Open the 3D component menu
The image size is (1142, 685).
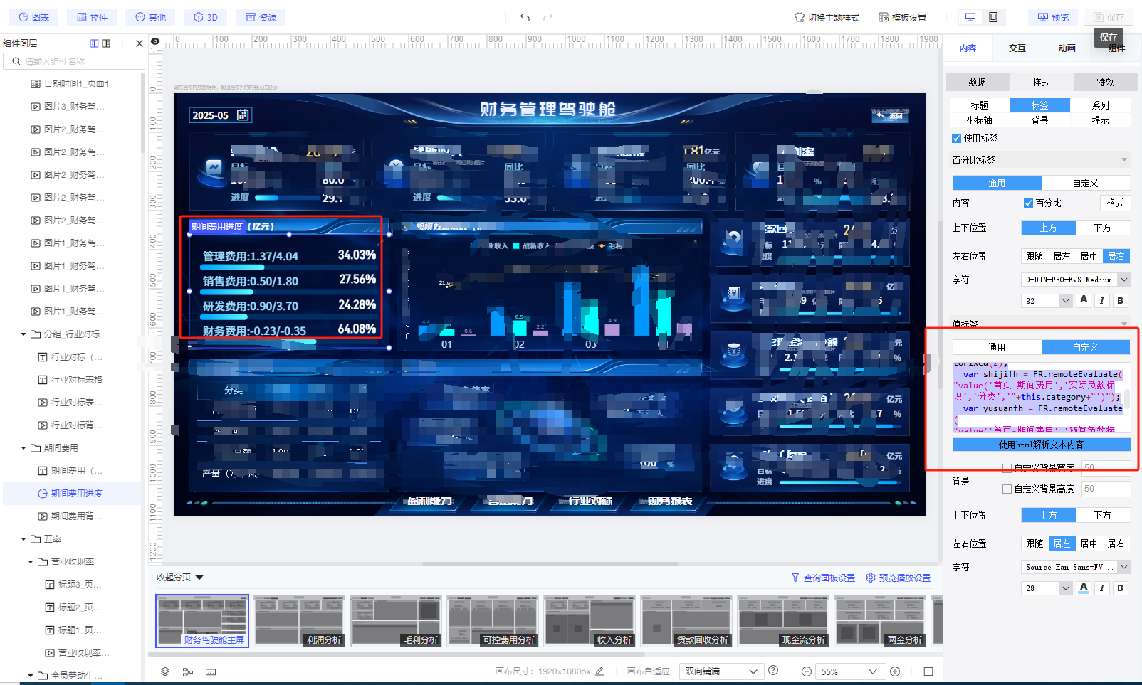tap(205, 17)
